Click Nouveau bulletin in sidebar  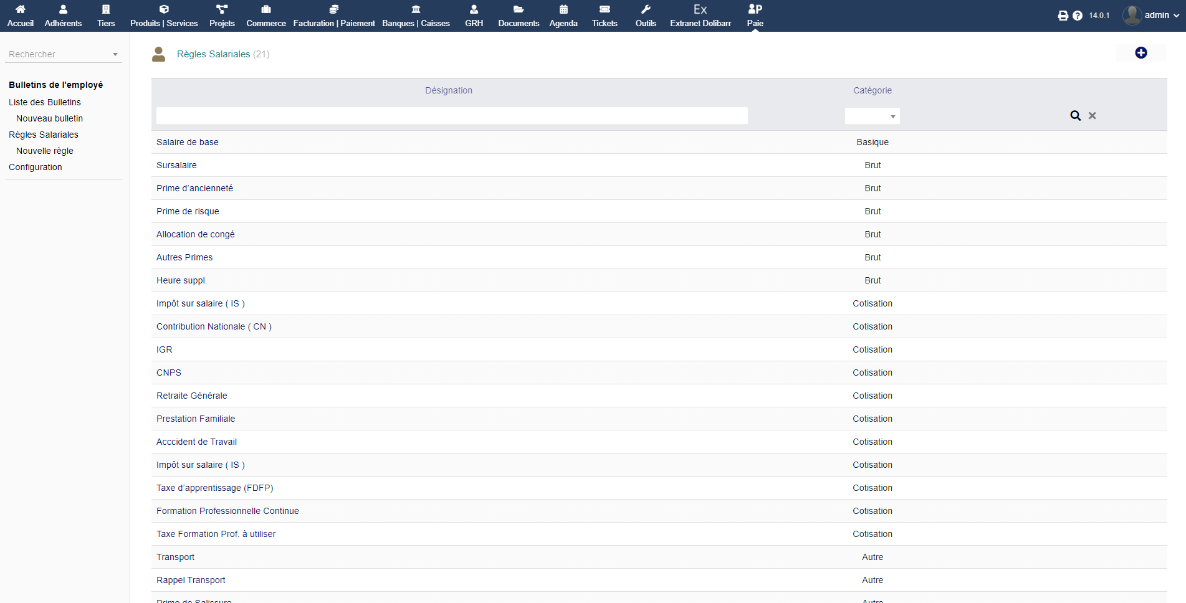click(49, 118)
